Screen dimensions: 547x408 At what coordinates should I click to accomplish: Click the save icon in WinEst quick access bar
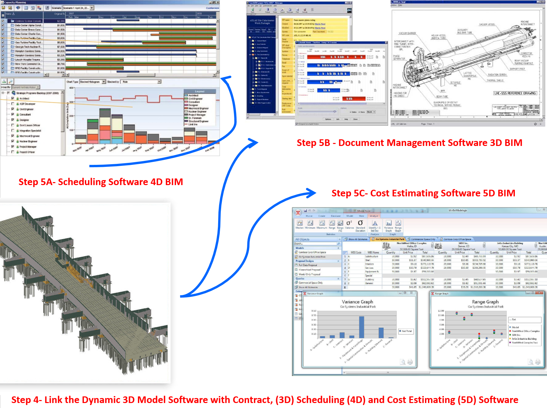[x=305, y=210]
